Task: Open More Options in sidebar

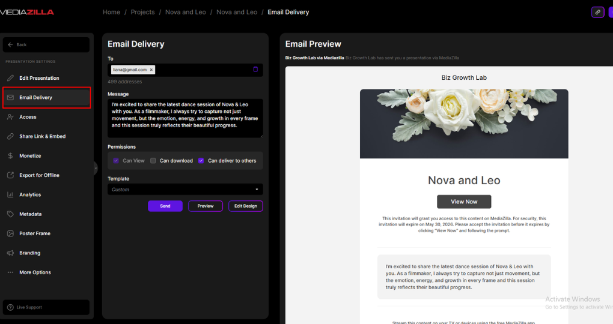Action: 46,272
